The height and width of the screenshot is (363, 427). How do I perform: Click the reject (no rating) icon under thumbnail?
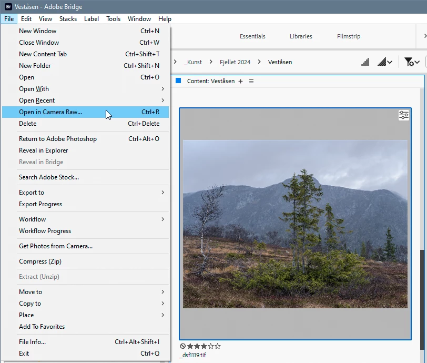coord(183,346)
